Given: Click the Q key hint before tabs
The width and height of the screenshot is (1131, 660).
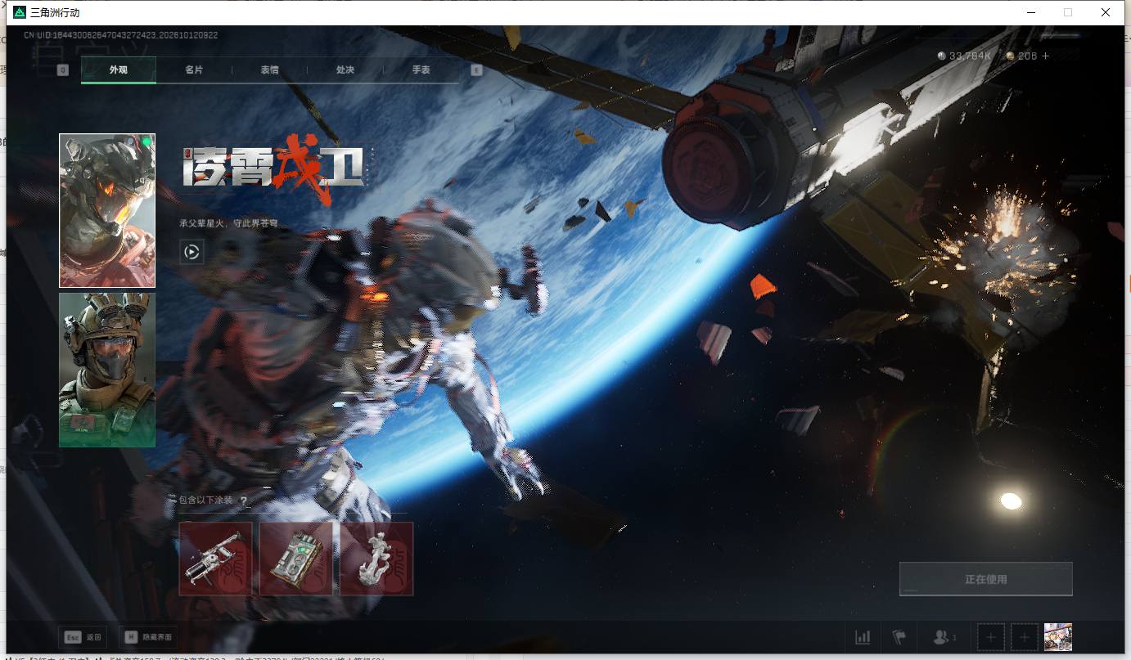Looking at the screenshot, I should 63,70.
